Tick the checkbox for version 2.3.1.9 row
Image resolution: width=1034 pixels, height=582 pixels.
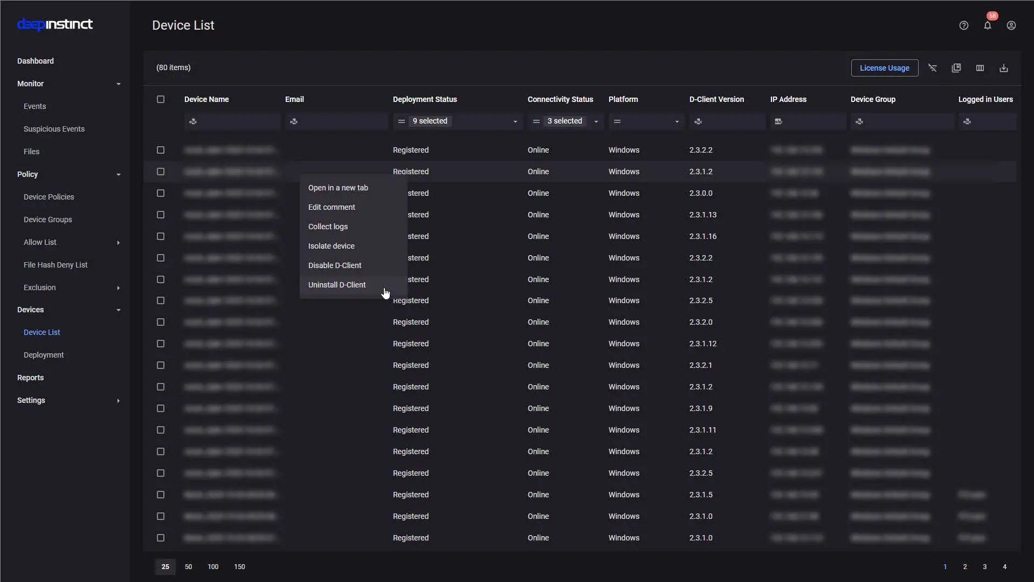[161, 408]
